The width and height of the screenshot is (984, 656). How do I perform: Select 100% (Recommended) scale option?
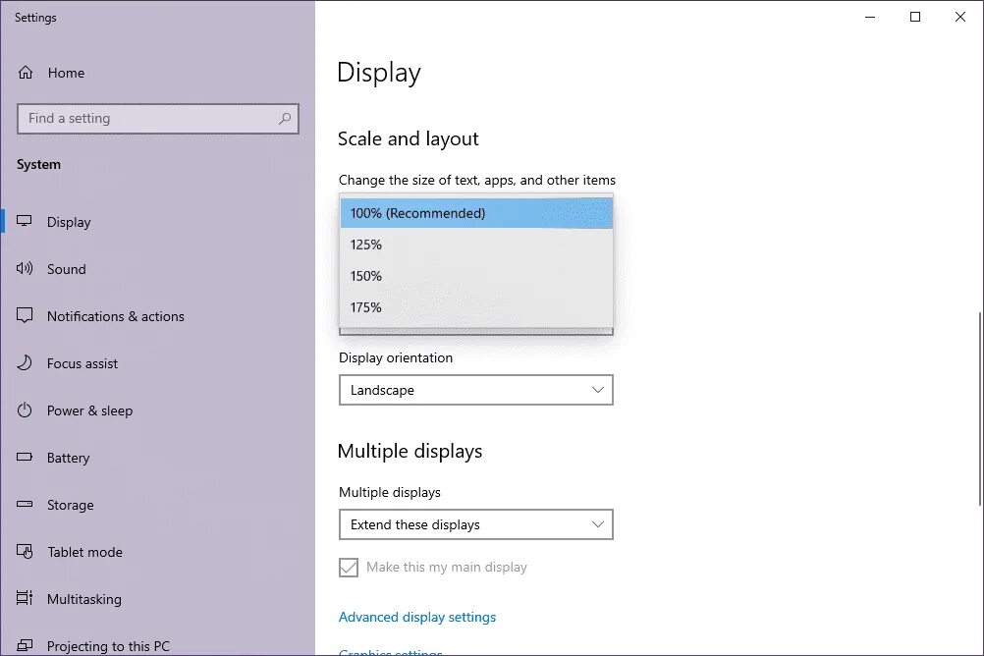coord(476,213)
